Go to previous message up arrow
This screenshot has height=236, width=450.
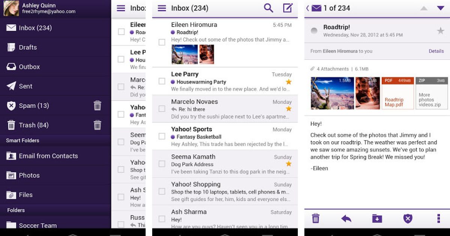[424, 8]
